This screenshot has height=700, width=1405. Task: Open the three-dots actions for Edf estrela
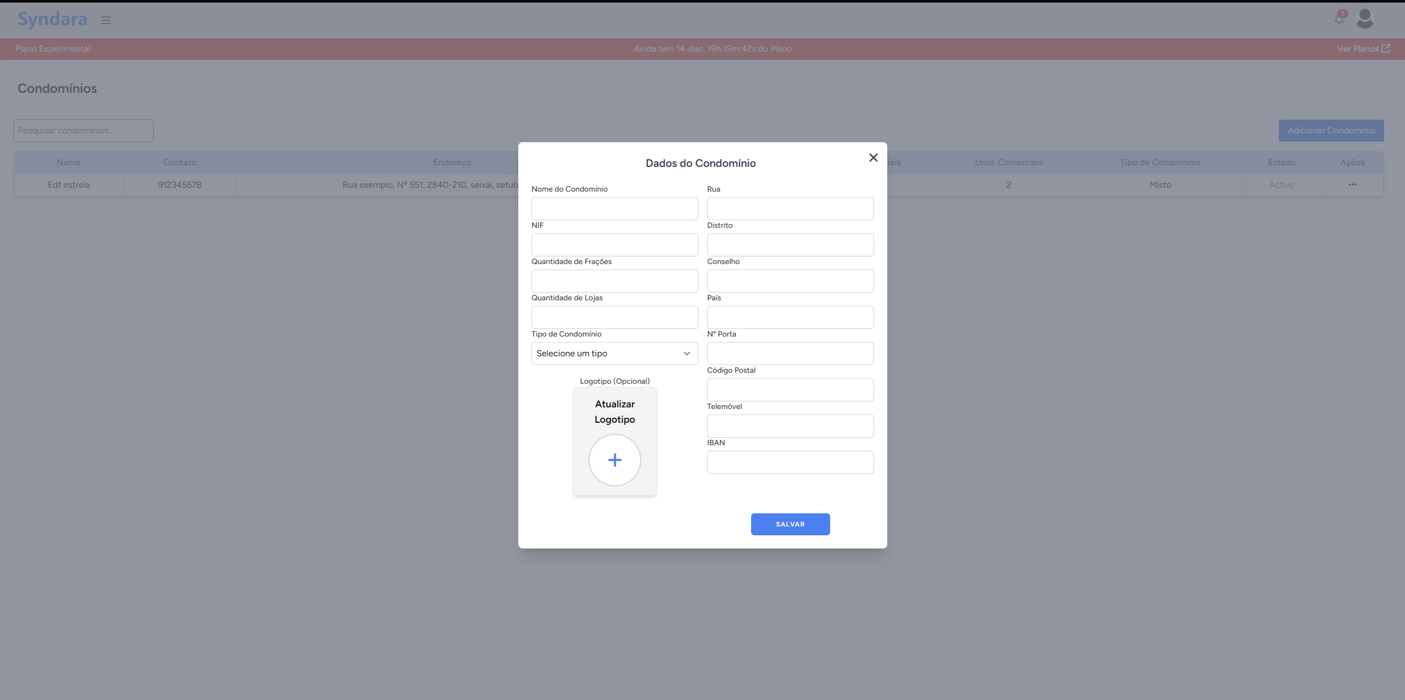[x=1352, y=185]
